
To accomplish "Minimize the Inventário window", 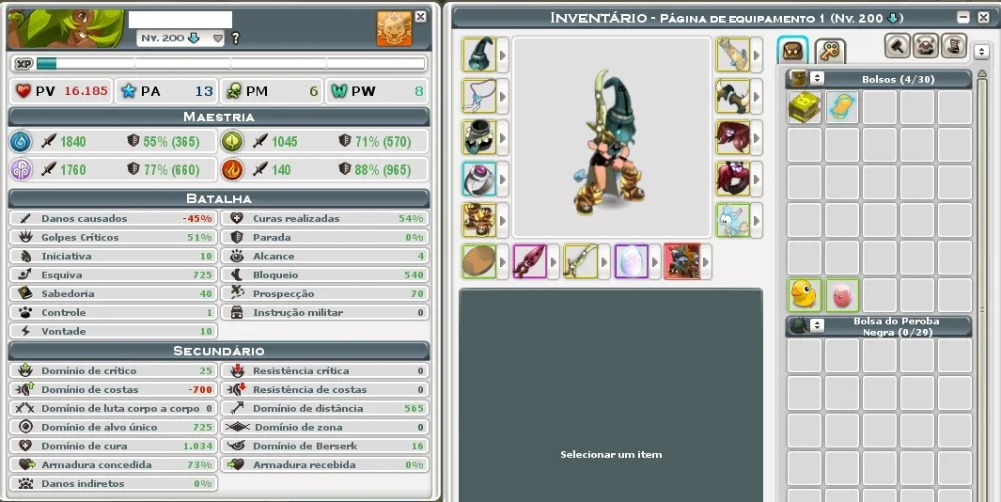I will click(963, 18).
